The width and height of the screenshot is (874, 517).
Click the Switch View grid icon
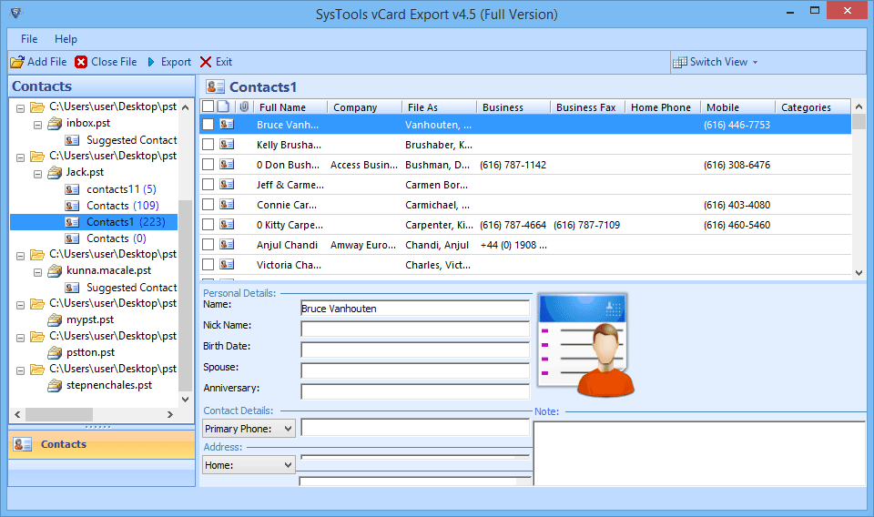(679, 63)
